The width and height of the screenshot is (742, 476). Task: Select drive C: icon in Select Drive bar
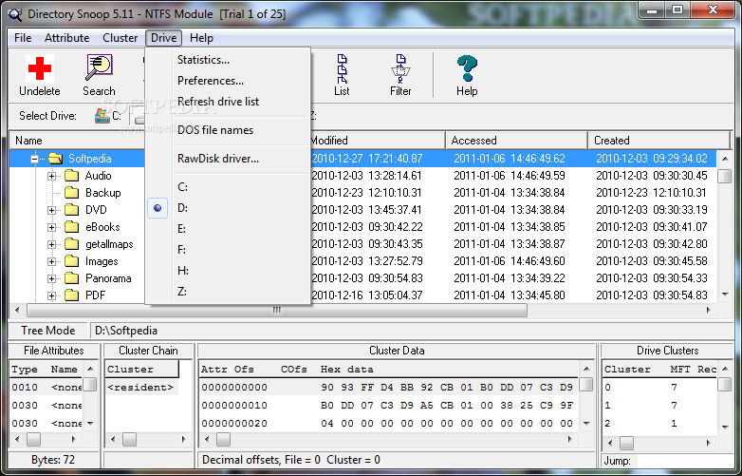(102, 116)
